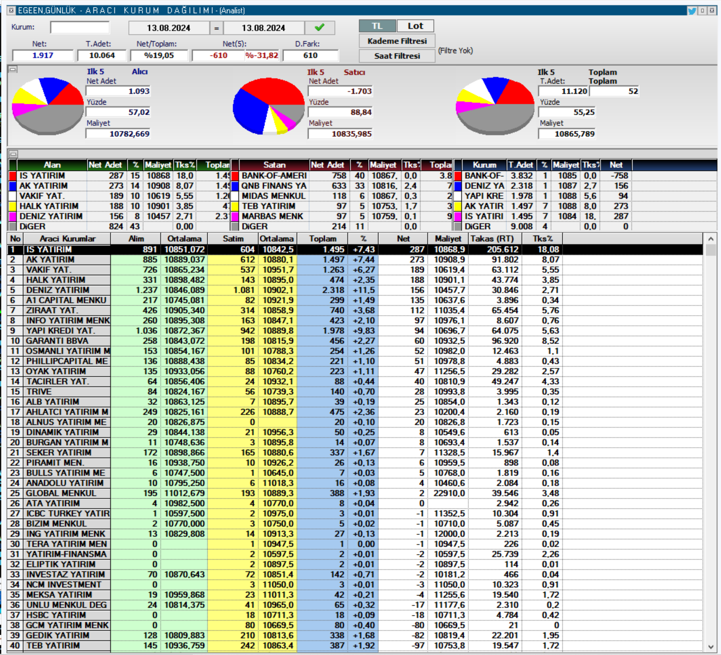Select the VAKIF YAT. row in main table
The image size is (721, 655).
(355, 270)
